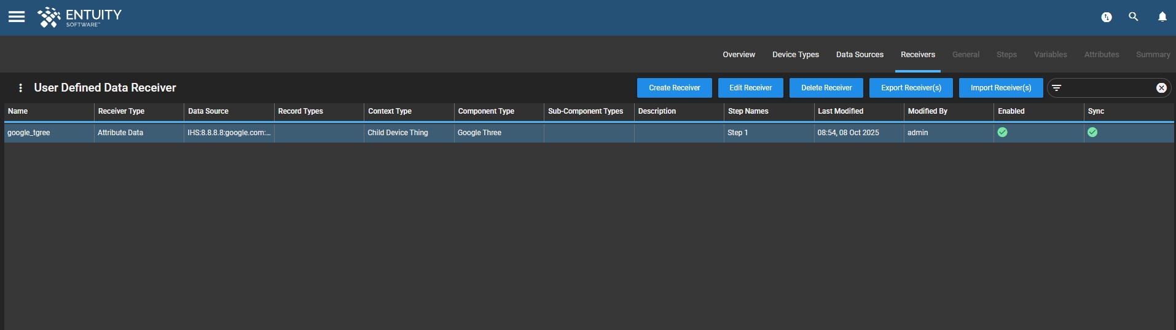Viewport: 1176px width, 330px height.
Task: Open the Attributes tab
Action: click(x=1102, y=55)
